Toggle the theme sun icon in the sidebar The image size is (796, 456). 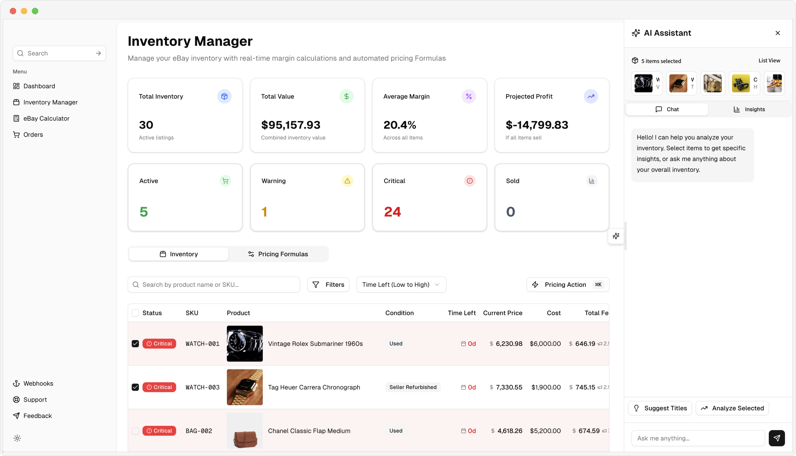click(x=17, y=438)
